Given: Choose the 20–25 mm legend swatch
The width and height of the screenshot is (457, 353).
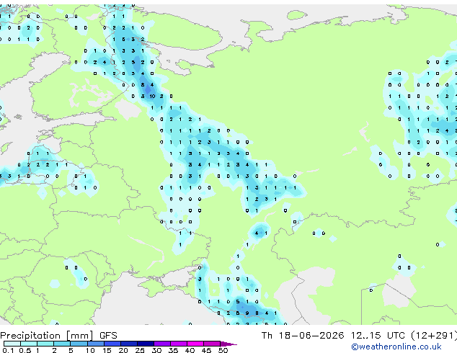Looking at the screenshot, I should [x=128, y=344].
